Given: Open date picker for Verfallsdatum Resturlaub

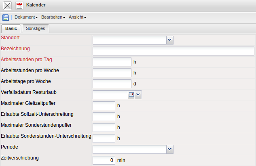Looking at the screenshot, I should point(131,94).
